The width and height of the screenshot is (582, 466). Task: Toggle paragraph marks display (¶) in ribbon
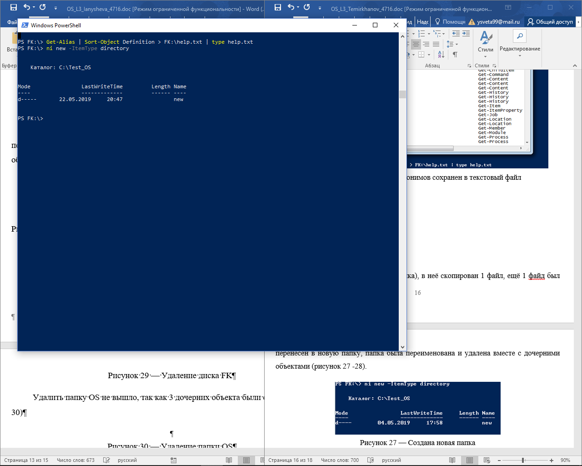(x=455, y=55)
